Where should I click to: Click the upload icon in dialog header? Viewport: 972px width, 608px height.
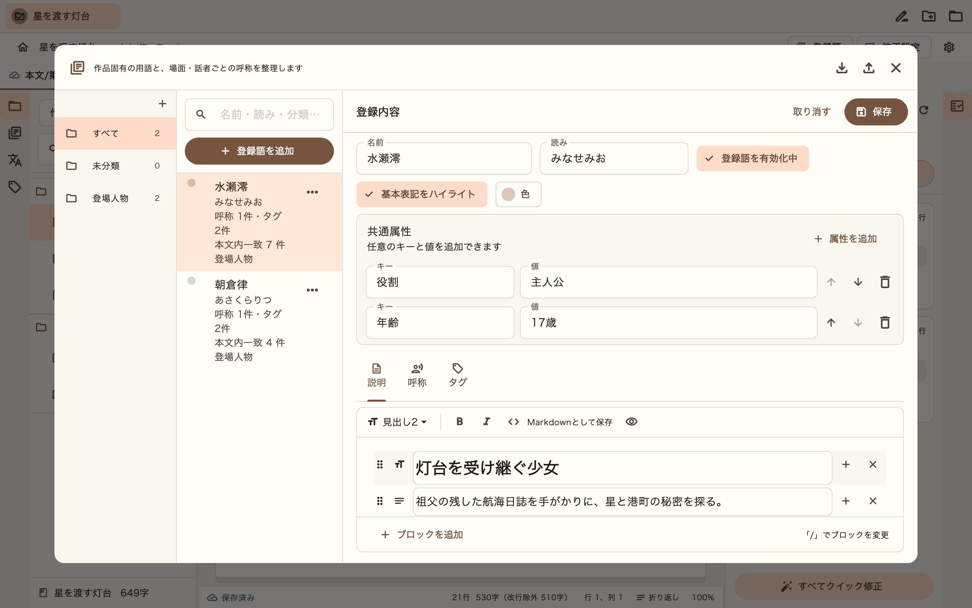pyautogui.click(x=869, y=68)
